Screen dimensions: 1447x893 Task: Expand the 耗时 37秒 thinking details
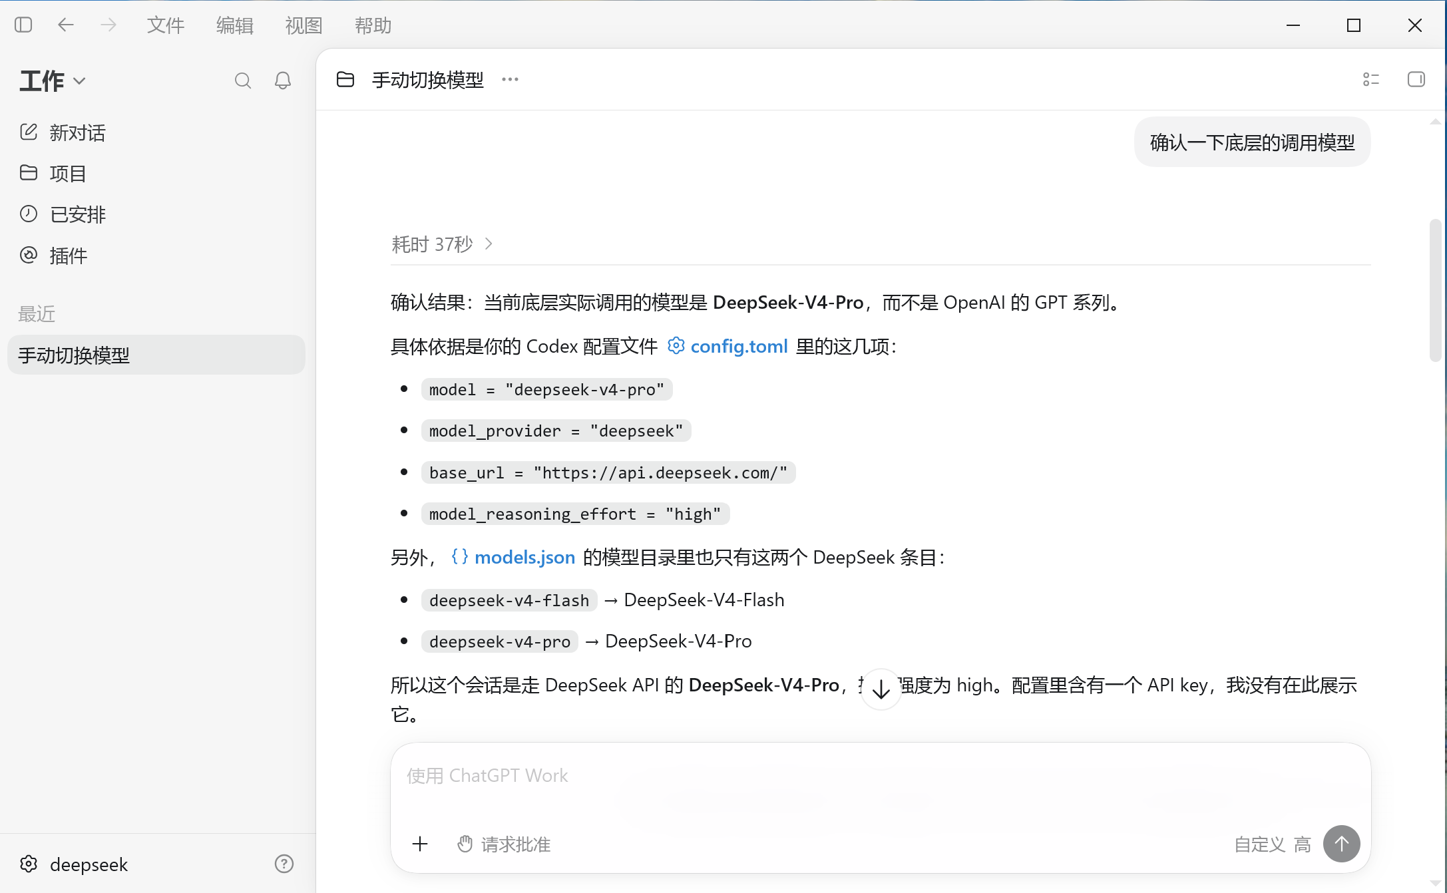pos(442,244)
